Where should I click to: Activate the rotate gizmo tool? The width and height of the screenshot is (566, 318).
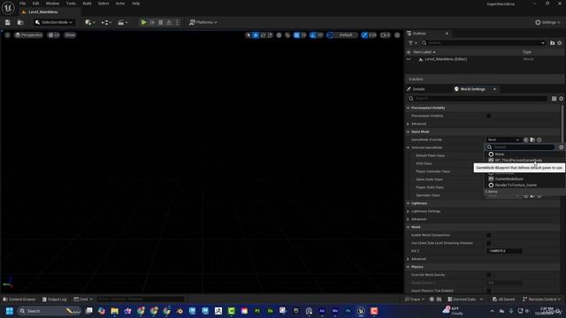[264, 35]
